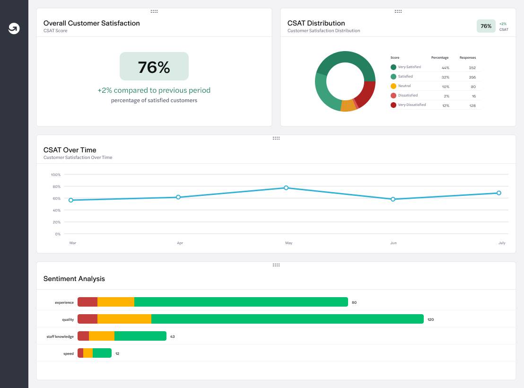Click the 44% cell for Very Satisfied
The height and width of the screenshot is (388, 524).
coord(445,68)
